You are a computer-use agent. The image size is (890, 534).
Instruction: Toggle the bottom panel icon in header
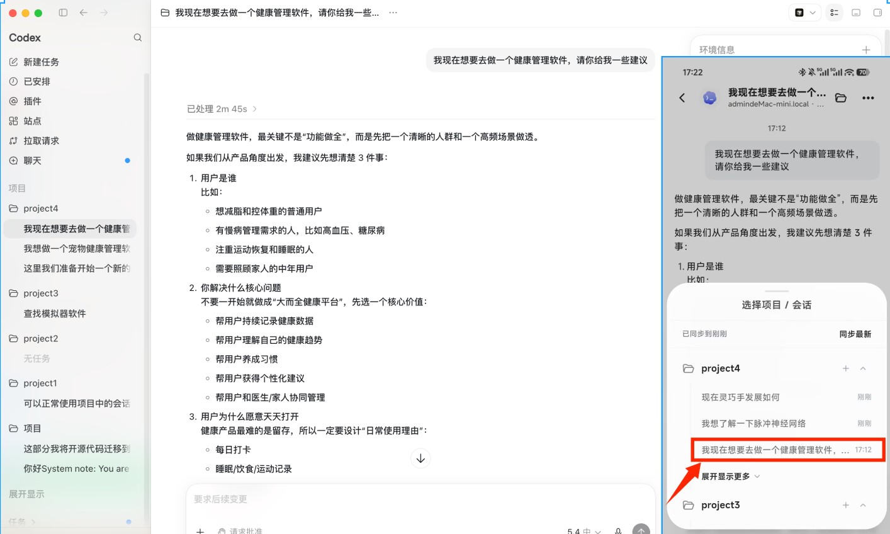click(x=856, y=13)
